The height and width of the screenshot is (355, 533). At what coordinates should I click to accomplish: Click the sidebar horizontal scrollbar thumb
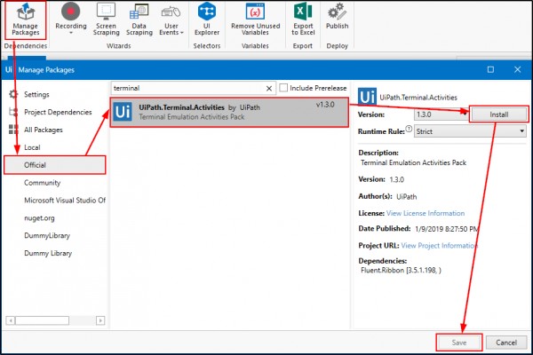pos(42,320)
